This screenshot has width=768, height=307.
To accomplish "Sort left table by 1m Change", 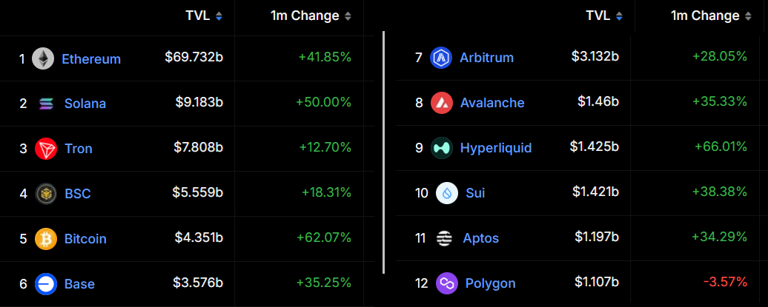I will [x=311, y=16].
